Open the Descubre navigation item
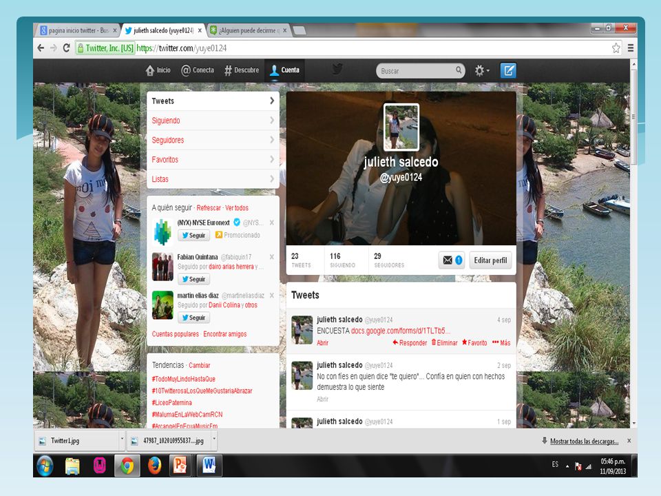The height and width of the screenshot is (496, 661). (x=242, y=70)
